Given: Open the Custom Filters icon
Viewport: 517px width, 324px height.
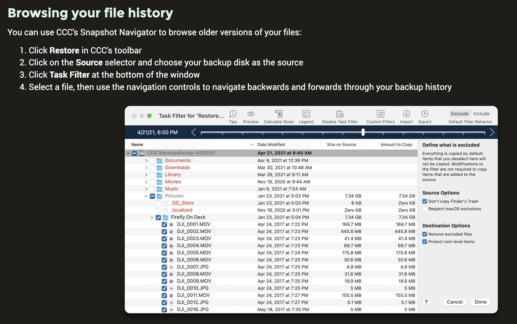Looking at the screenshot, I should coord(380,114).
